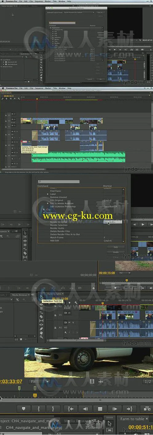Click the Step Forward frame button in the large transport
153x435 pixels.
pos(115,409)
